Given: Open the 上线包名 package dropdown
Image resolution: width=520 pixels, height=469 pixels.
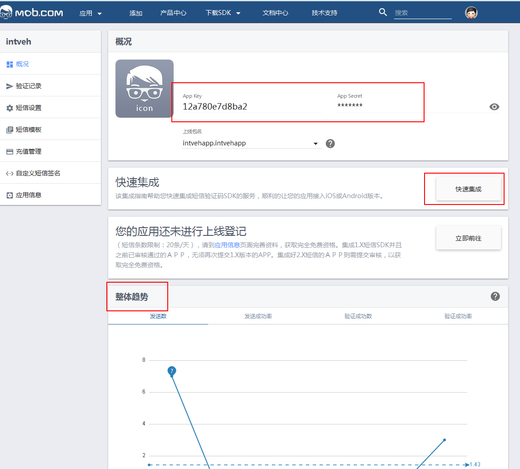Looking at the screenshot, I should (x=315, y=144).
